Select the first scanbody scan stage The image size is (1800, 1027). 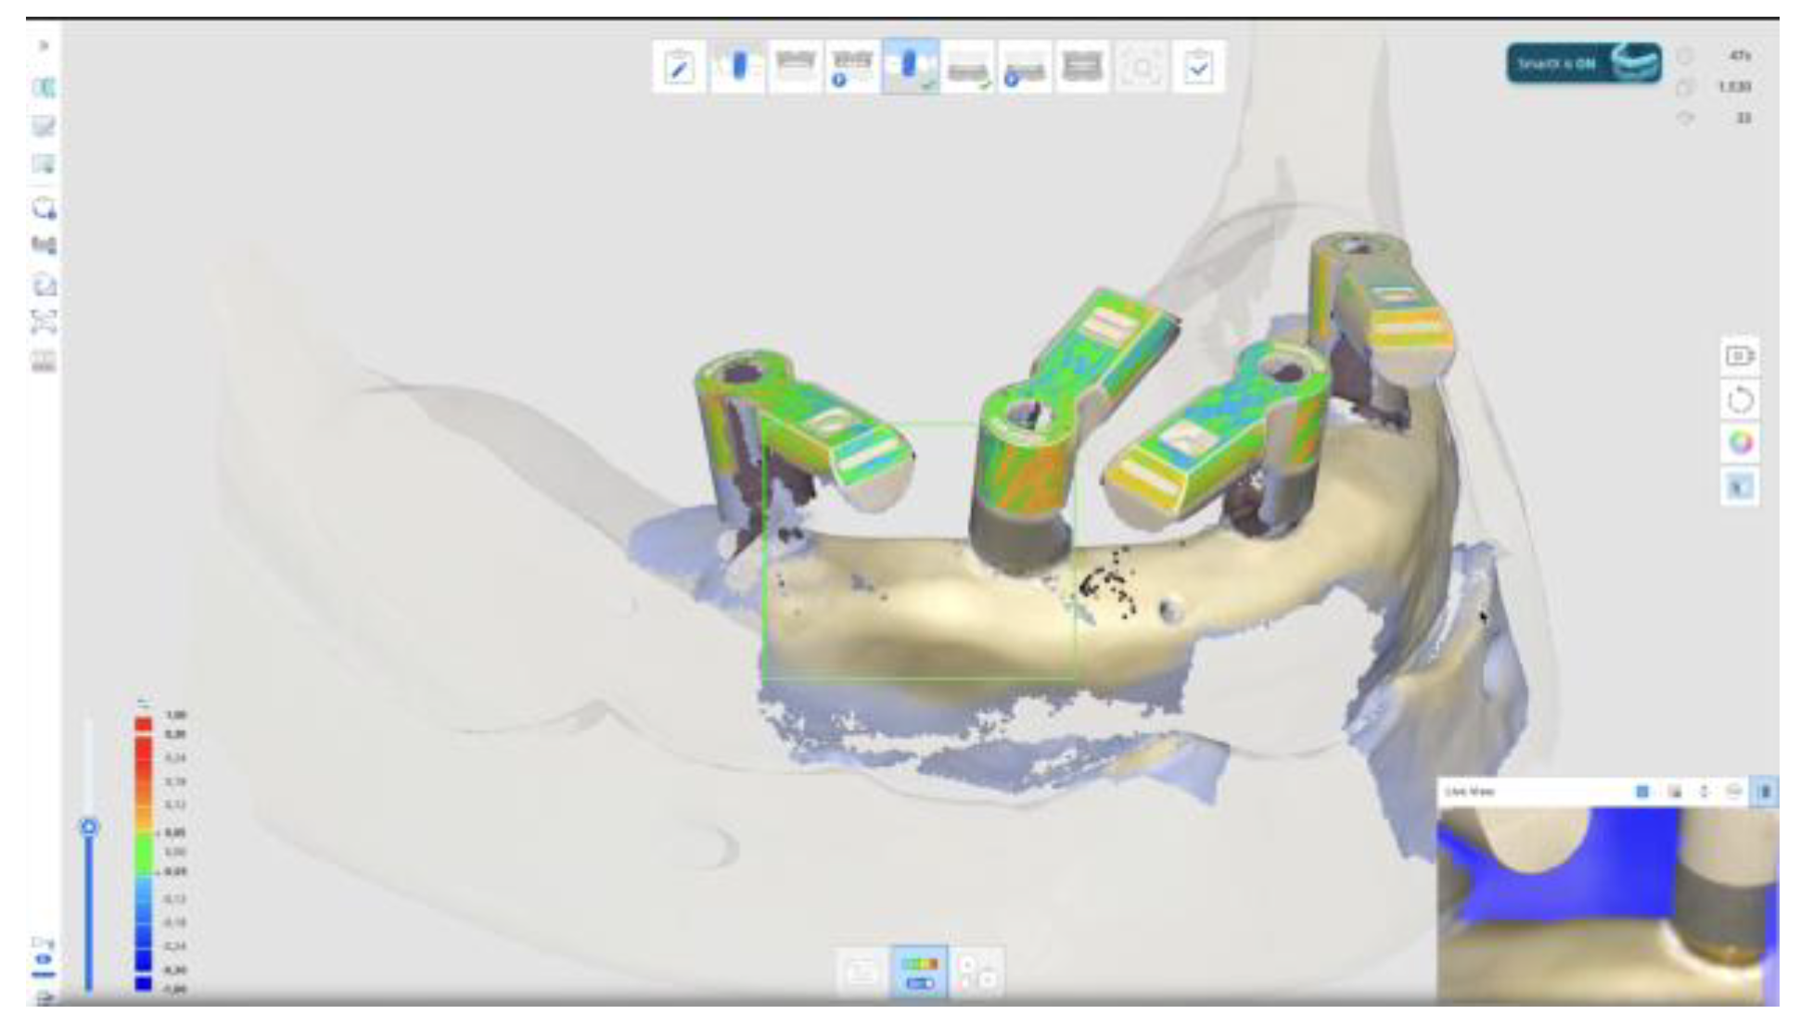tap(737, 67)
